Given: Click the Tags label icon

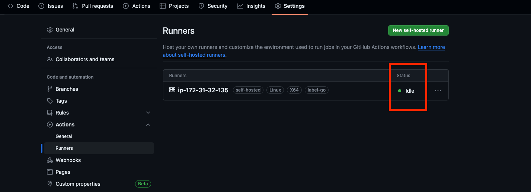Looking at the screenshot, I should coord(50,101).
